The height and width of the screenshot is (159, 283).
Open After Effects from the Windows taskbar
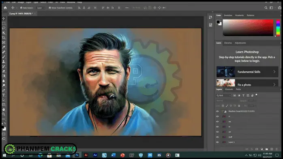click(x=95, y=155)
